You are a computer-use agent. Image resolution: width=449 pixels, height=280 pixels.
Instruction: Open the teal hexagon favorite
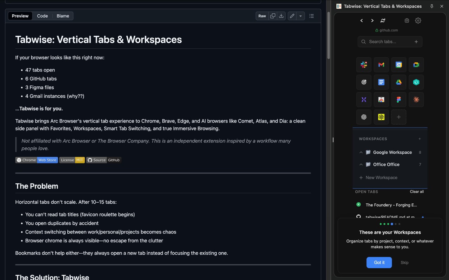(416, 82)
